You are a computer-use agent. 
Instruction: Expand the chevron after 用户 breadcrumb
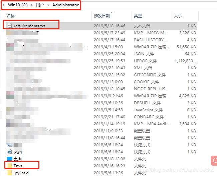48,5
